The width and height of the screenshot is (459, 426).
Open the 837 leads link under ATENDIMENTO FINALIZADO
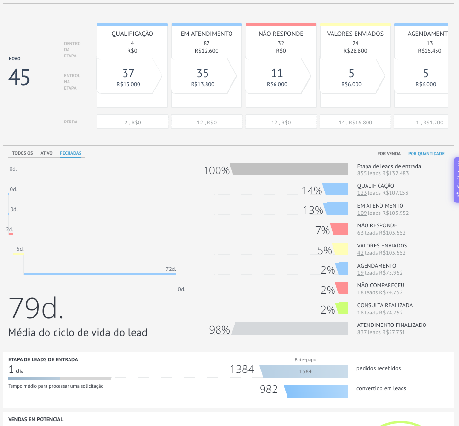(362, 332)
